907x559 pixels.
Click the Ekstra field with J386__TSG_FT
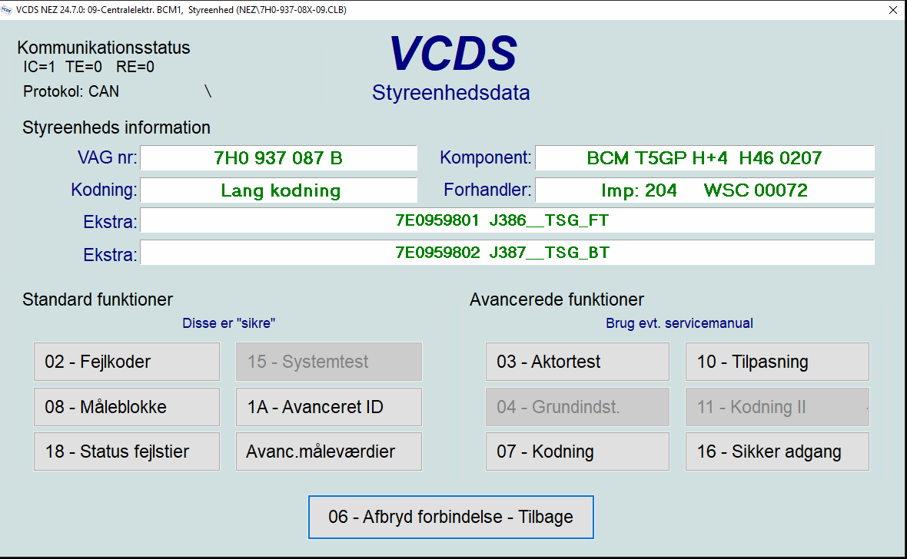[507, 220]
